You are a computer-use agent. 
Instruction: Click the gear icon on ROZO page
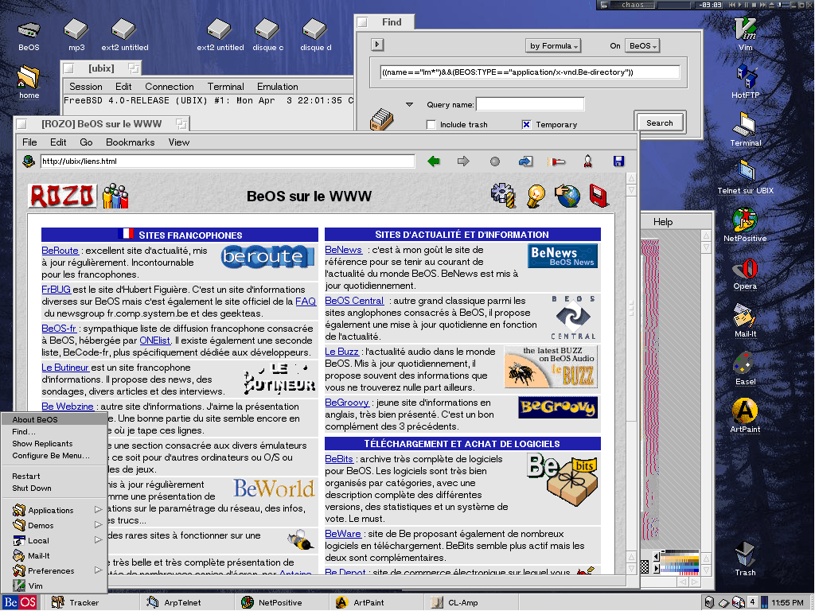pos(503,196)
